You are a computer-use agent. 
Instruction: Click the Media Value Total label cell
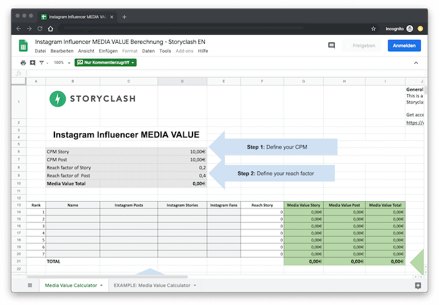[x=73, y=184]
